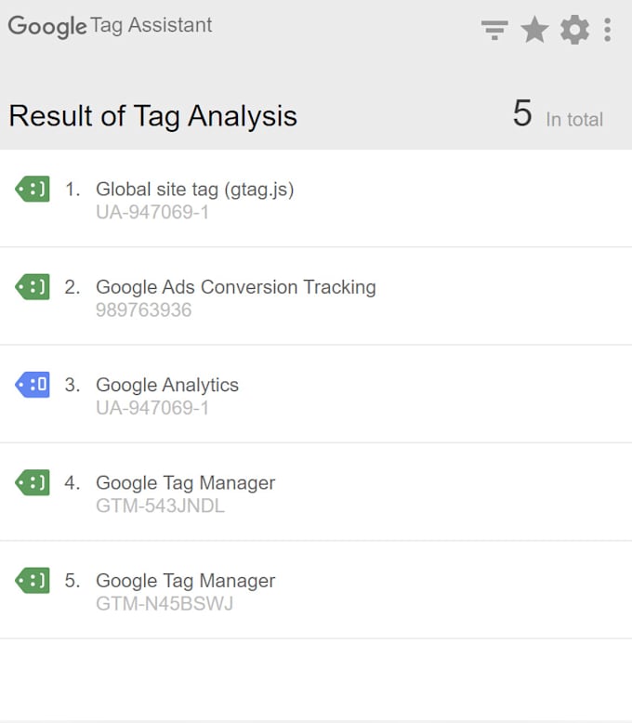Open Global site tag (gtag.js) details
This screenshot has width=632, height=723.
coord(195,190)
